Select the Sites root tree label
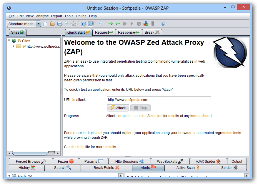This screenshot has width=258, height=185. (x=26, y=41)
